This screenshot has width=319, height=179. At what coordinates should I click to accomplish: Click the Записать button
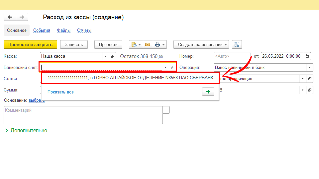click(x=74, y=44)
